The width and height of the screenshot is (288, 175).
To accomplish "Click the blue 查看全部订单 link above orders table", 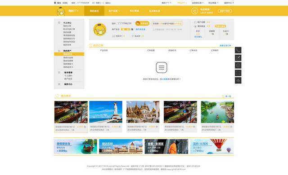I will click(x=225, y=46).
